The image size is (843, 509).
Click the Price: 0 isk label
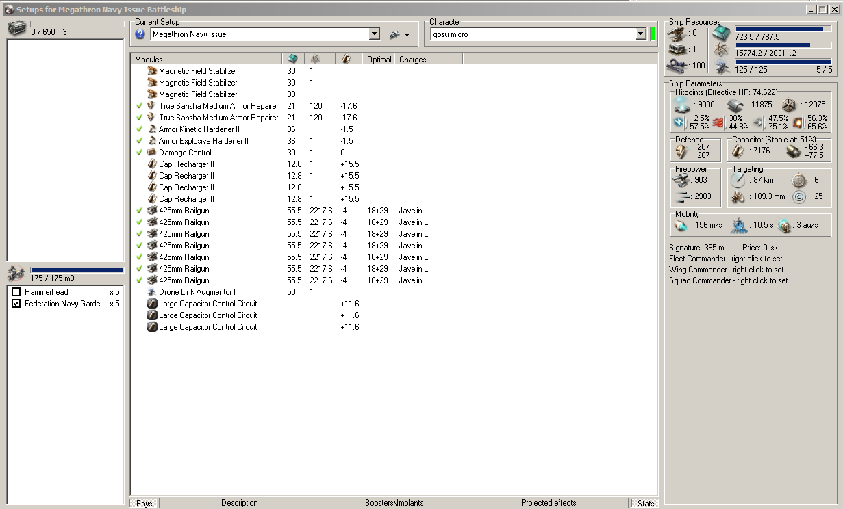point(760,248)
